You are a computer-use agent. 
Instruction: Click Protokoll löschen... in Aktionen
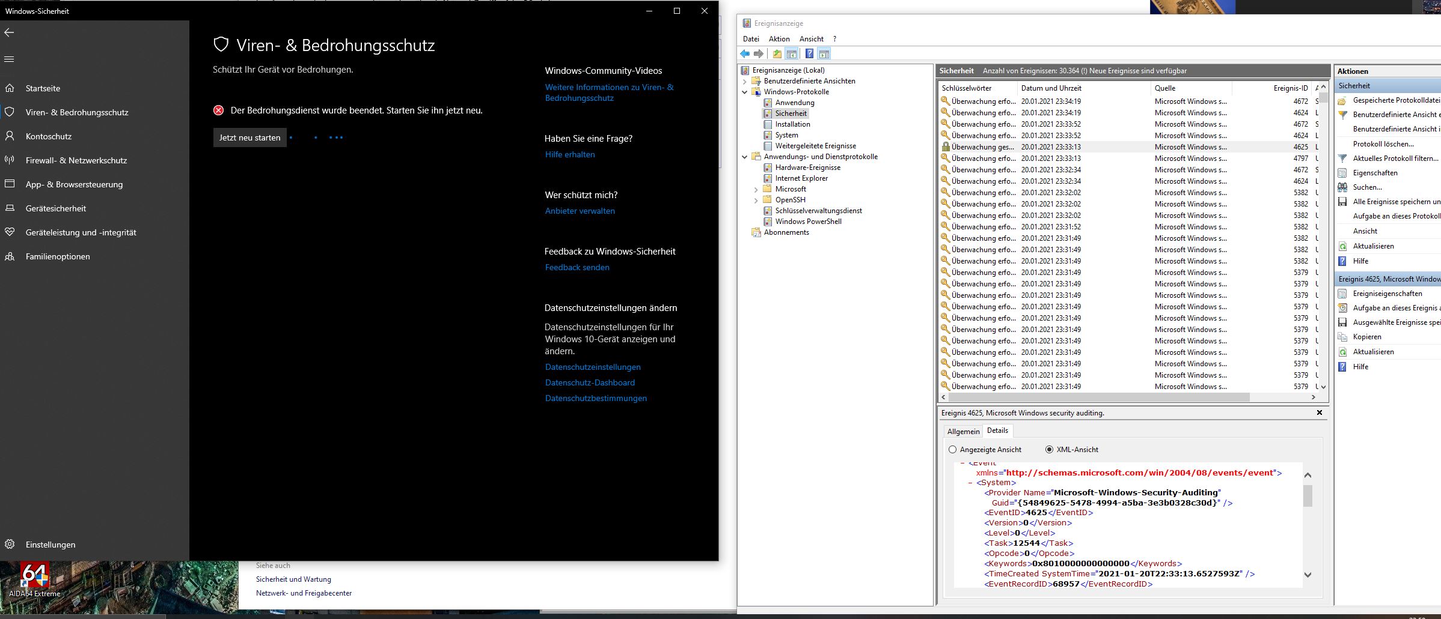coord(1383,144)
